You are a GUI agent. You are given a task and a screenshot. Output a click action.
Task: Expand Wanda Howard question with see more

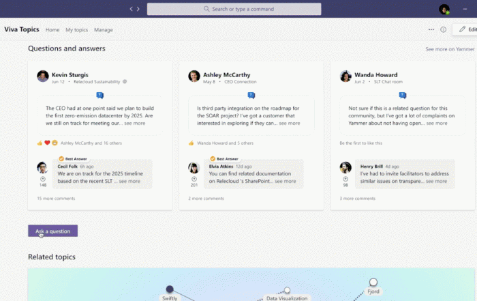(437, 123)
